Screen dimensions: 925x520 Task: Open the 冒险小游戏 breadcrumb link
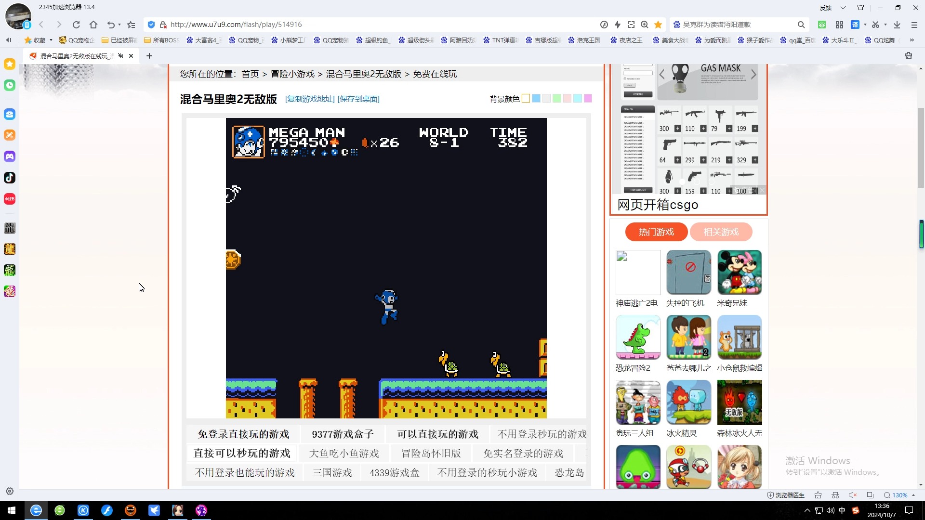tap(292, 74)
